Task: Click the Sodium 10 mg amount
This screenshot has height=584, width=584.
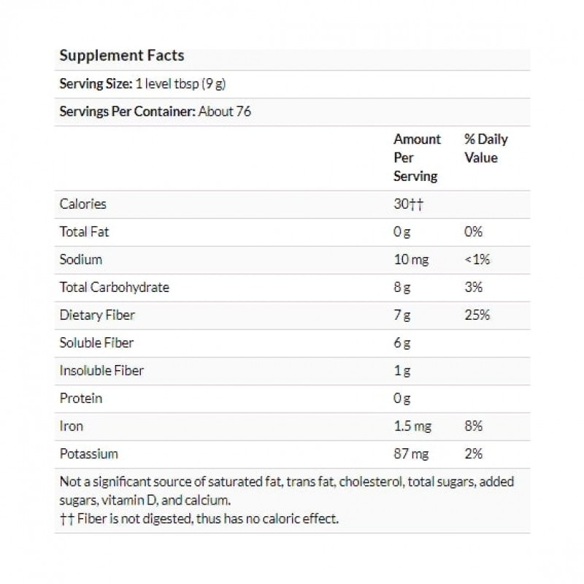Action: (x=411, y=260)
